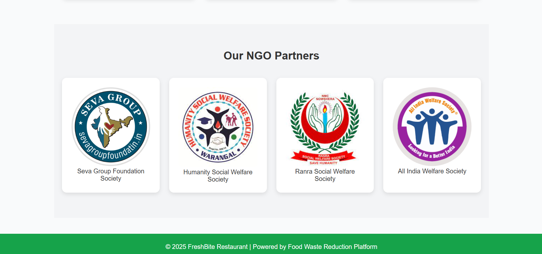
Task: Click the All India Welfare Society logo
Action: pos(432,127)
